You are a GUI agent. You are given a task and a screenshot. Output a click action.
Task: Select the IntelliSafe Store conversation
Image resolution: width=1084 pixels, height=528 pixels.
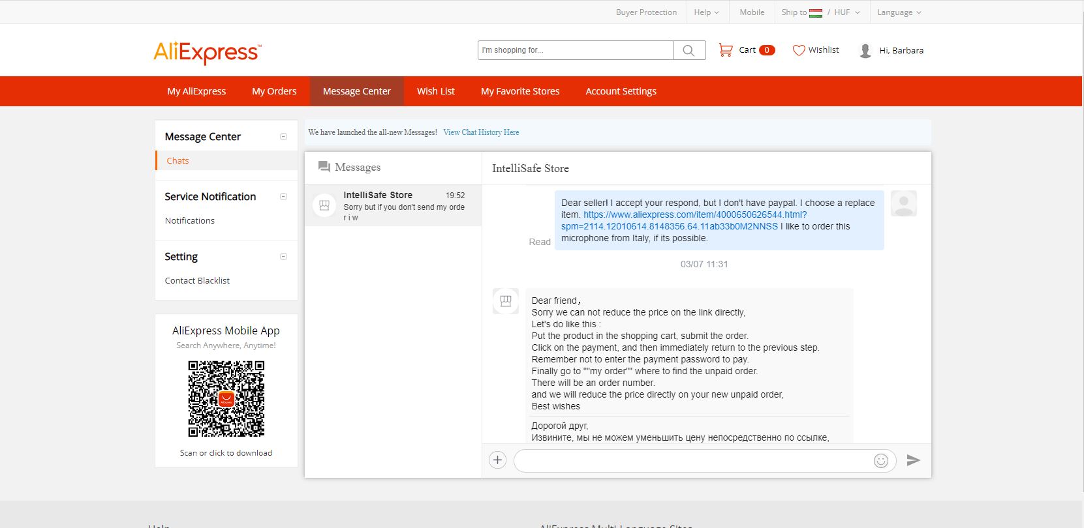click(393, 205)
